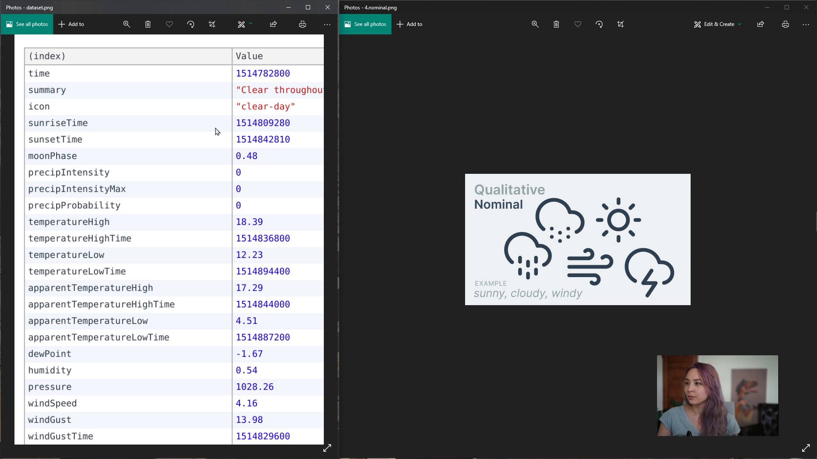Click See all photos in 4.nominal.png window

click(366, 24)
